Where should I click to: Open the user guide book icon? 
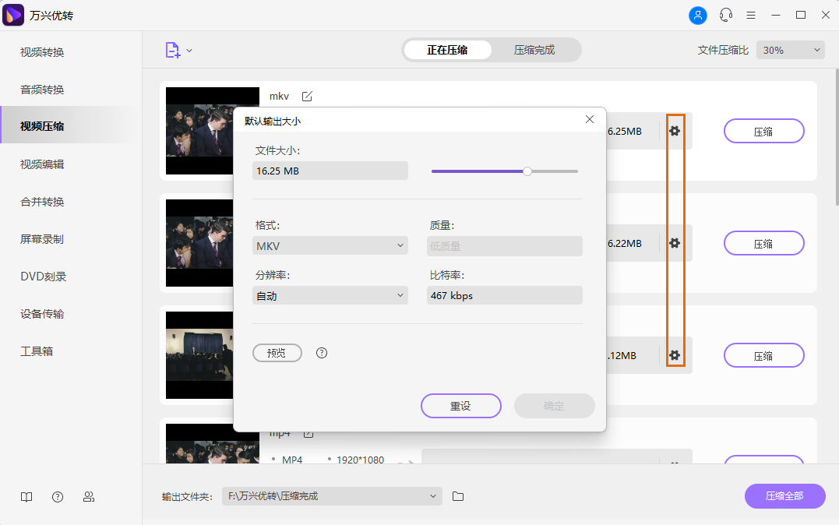click(x=26, y=497)
